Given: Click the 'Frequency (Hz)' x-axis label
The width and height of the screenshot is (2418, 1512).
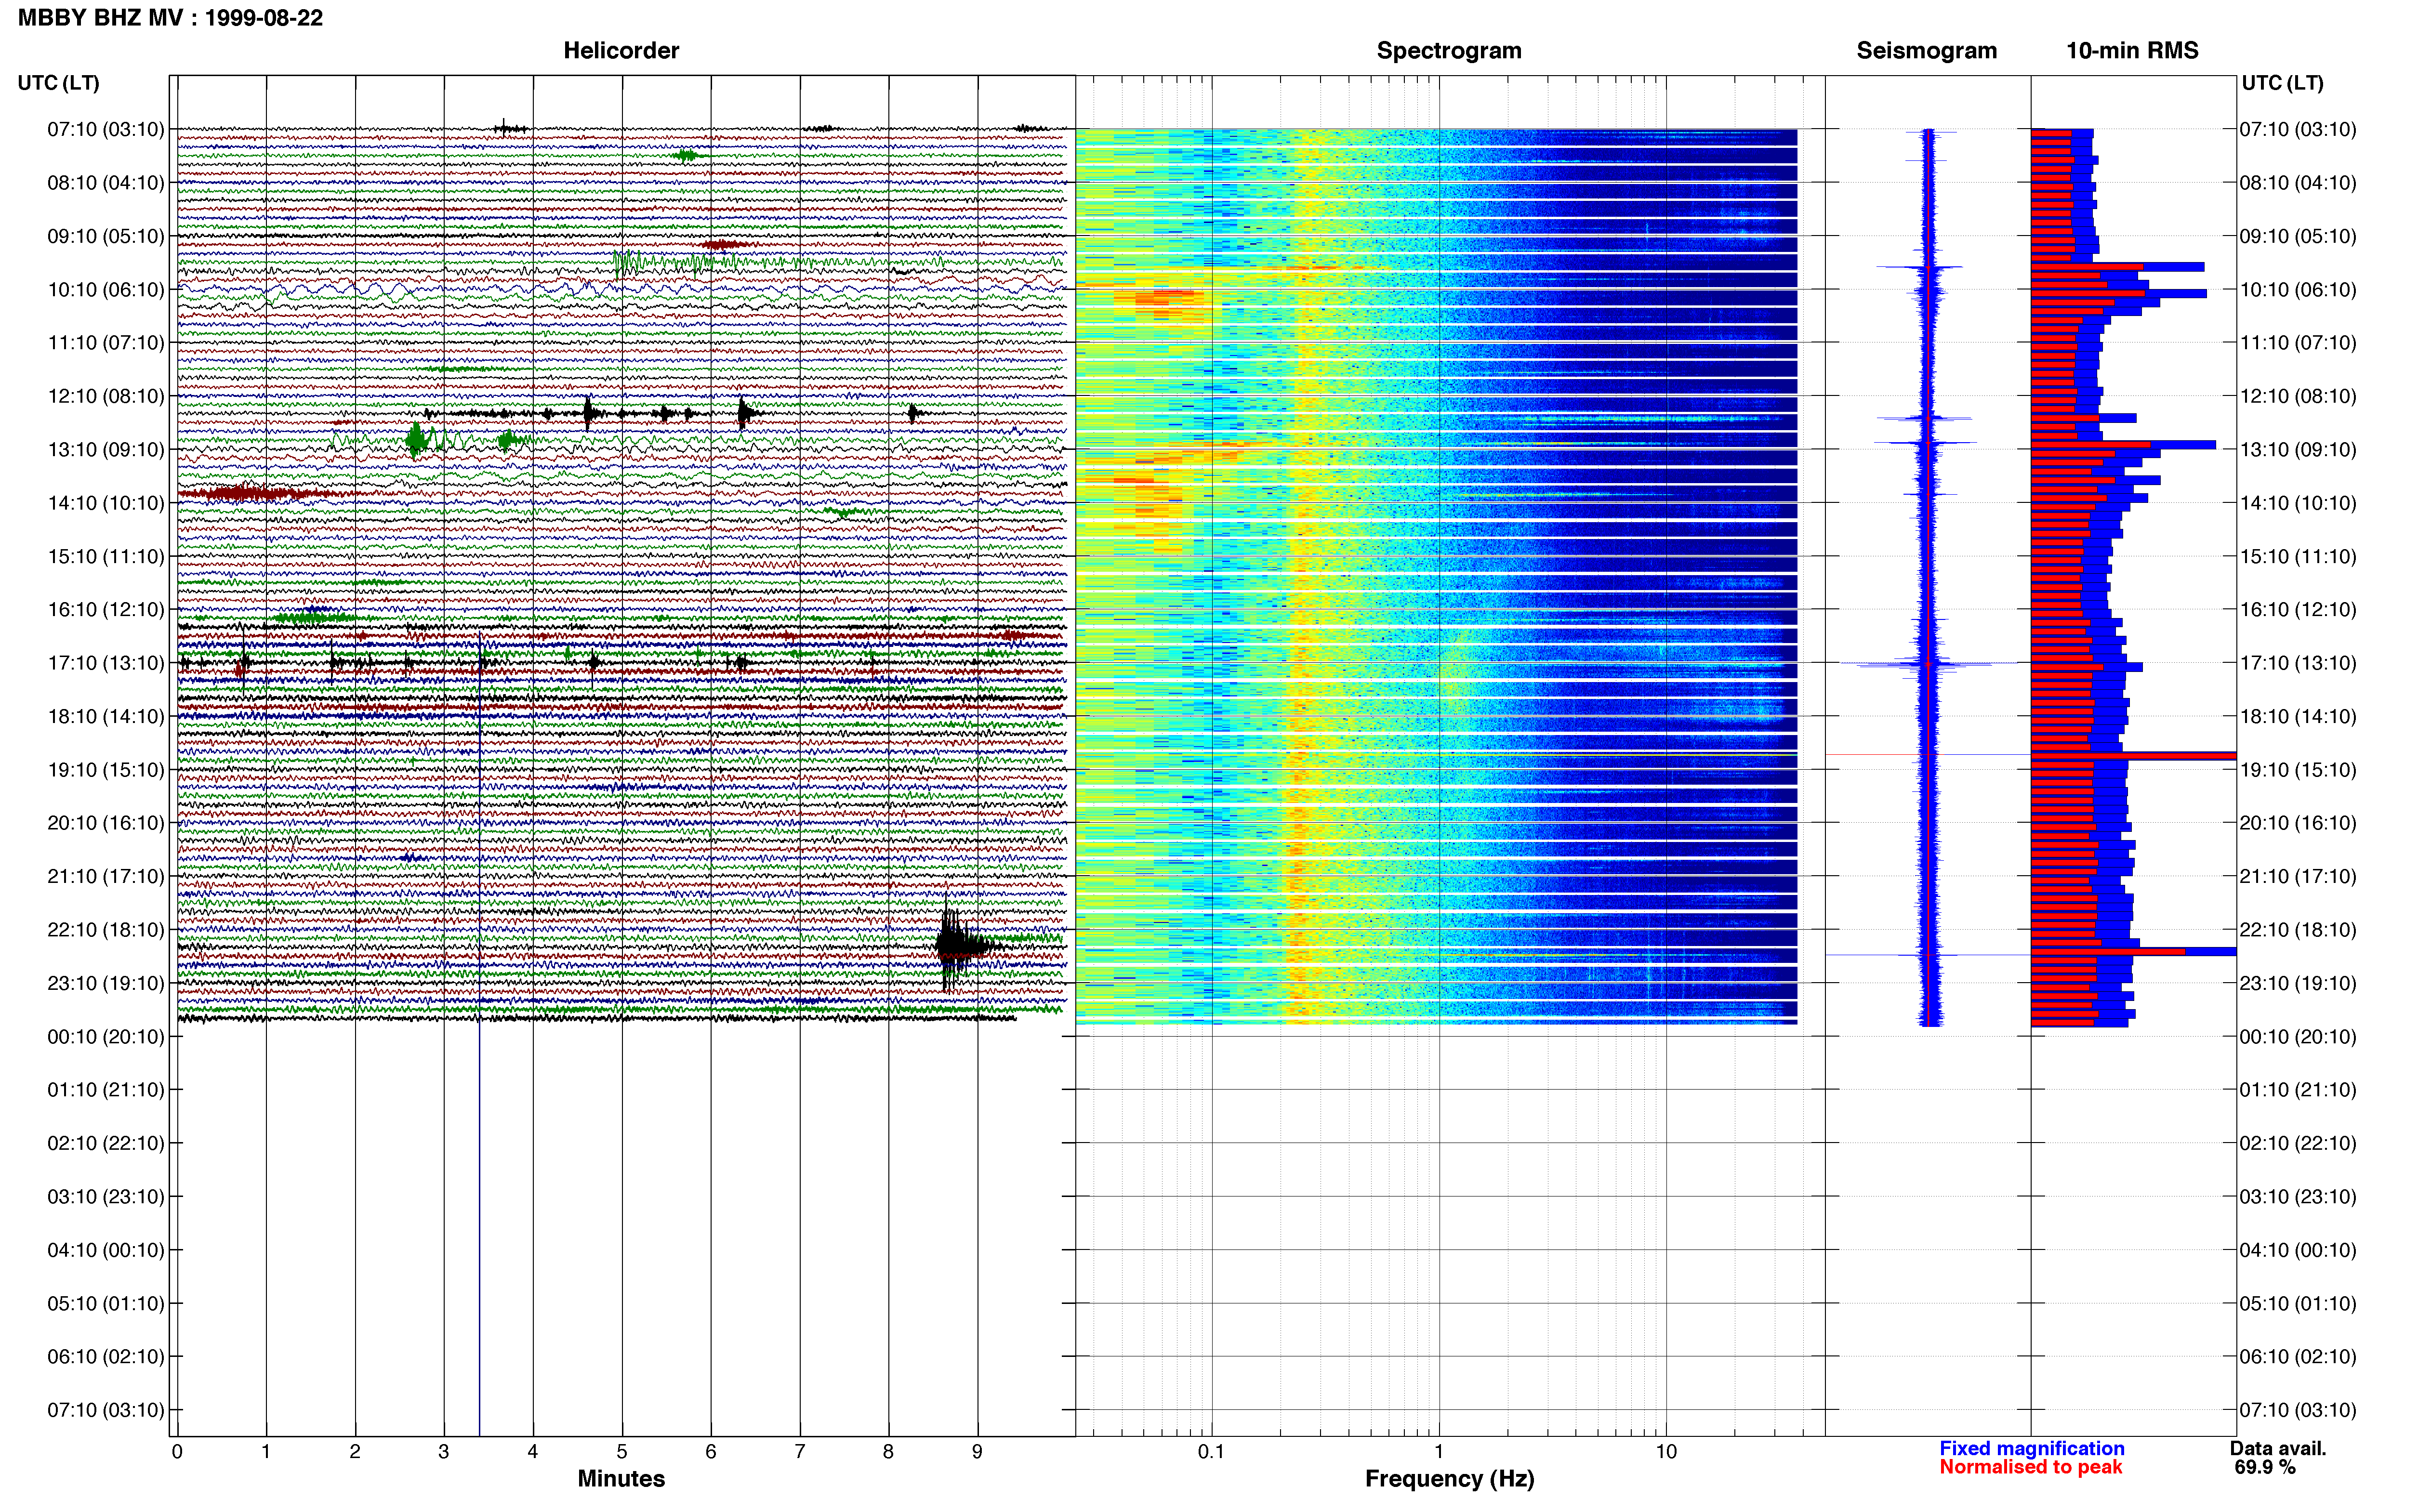Looking at the screenshot, I should tap(1449, 1479).
